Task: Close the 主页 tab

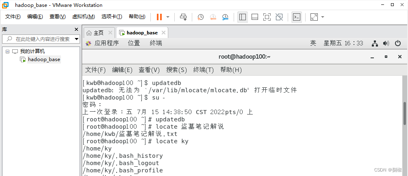Action: coord(110,33)
